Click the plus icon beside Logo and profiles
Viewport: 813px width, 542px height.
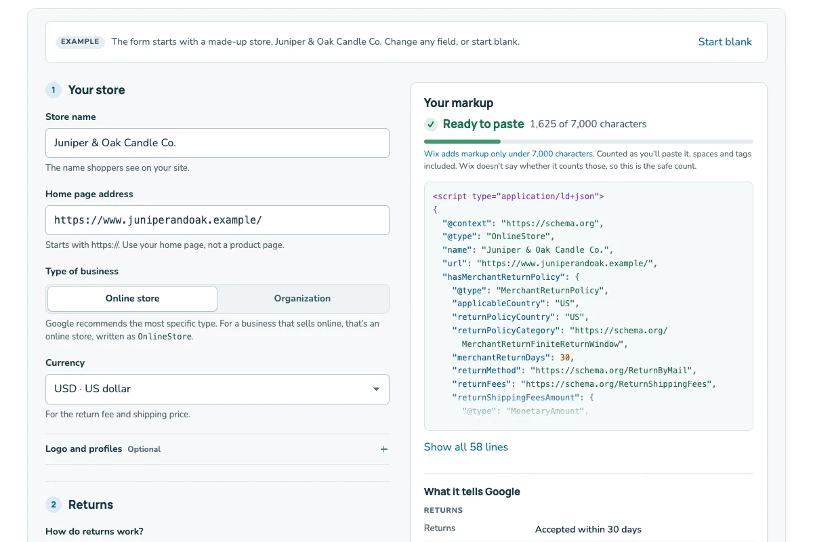click(x=384, y=449)
